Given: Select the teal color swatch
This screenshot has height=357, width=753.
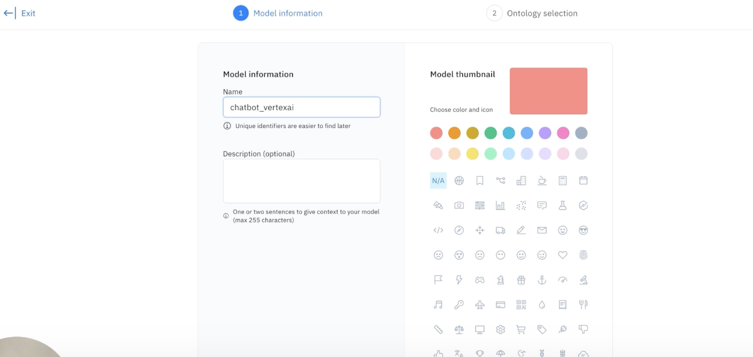Looking at the screenshot, I should 509,133.
